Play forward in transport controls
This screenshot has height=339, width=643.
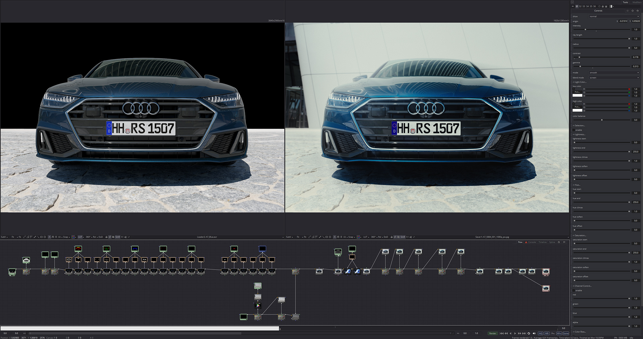(515, 333)
